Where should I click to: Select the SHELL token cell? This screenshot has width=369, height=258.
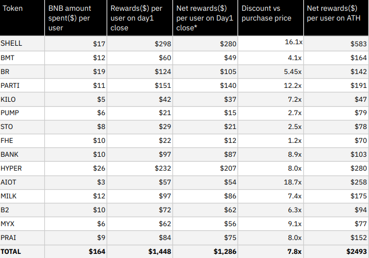point(22,43)
